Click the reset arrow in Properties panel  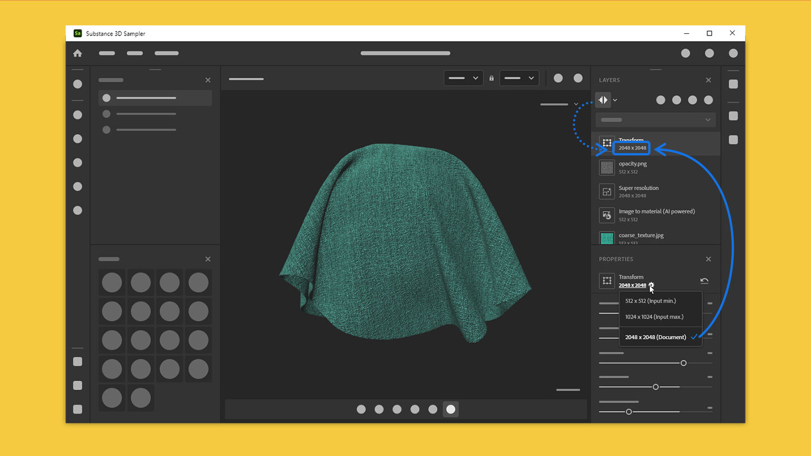[704, 280]
